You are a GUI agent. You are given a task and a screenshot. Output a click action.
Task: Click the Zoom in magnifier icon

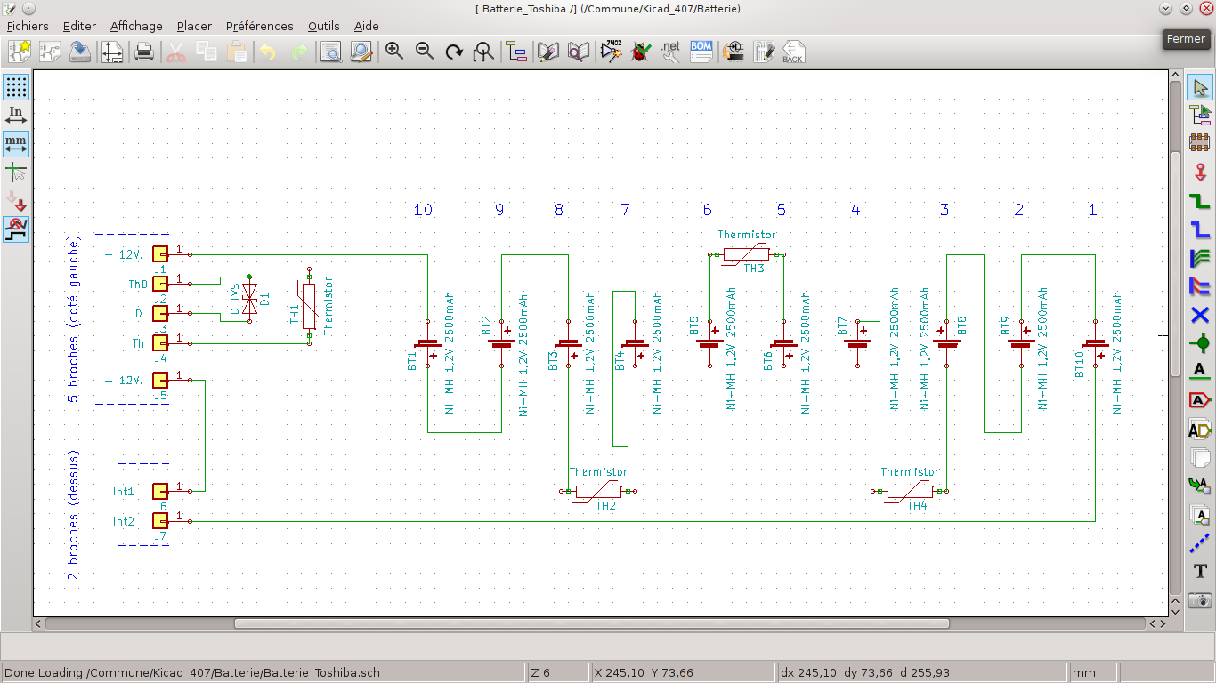coord(394,52)
